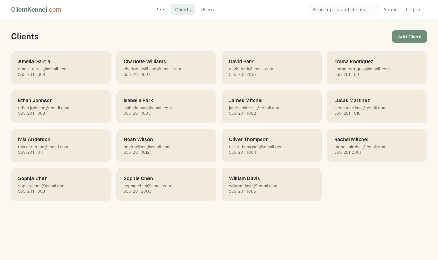438x260 pixels.
Task: Click phone number 555-201-1011
Action: pos(31,152)
